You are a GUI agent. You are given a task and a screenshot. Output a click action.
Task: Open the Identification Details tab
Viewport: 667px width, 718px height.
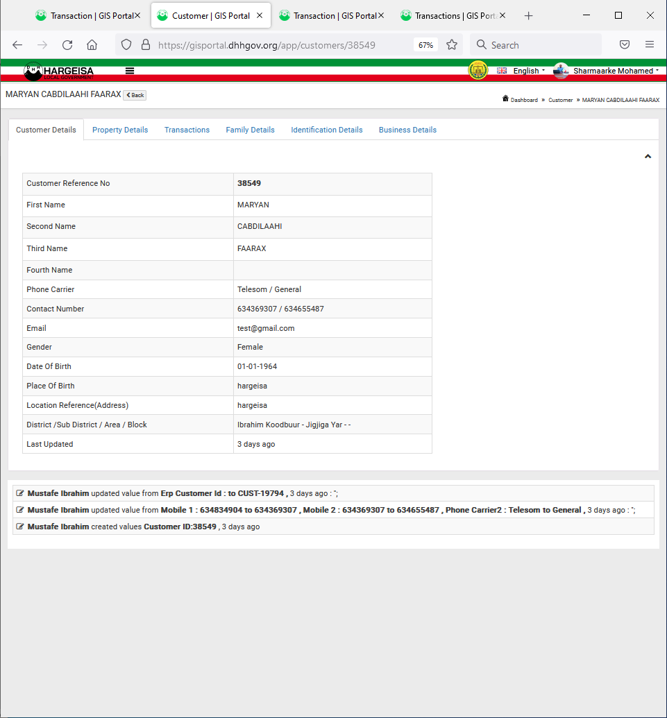click(327, 130)
